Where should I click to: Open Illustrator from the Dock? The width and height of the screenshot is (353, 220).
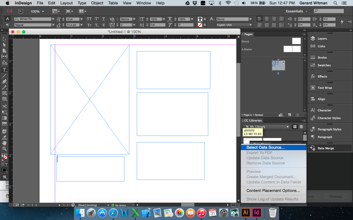pyautogui.click(x=245, y=213)
